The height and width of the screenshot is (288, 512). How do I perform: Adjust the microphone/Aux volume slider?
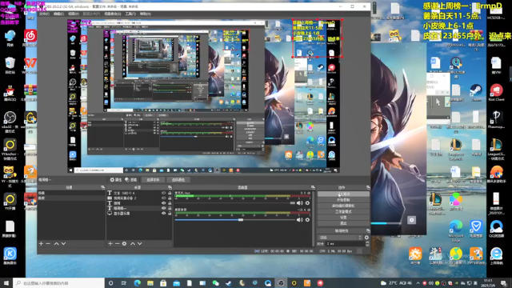pos(235,203)
